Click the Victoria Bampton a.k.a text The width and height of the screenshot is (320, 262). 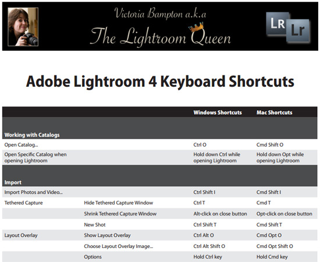pos(160,13)
